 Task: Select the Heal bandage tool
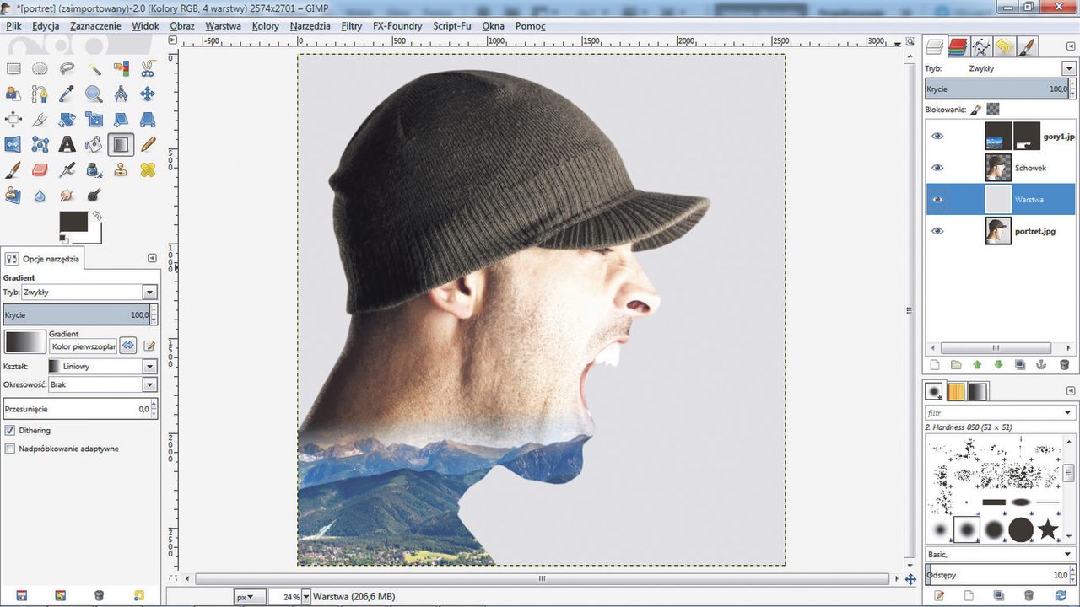point(148,169)
